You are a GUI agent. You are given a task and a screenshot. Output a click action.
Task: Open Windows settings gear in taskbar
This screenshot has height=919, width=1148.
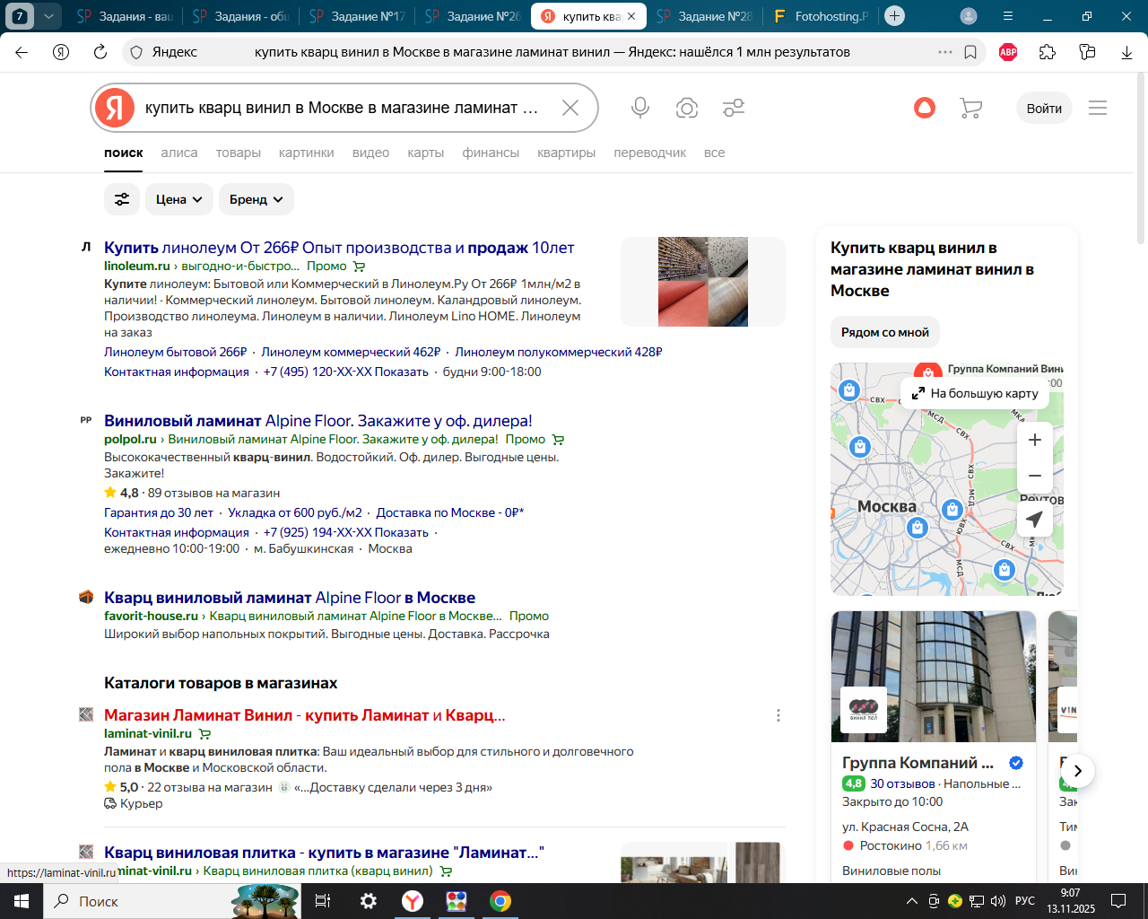(x=368, y=901)
